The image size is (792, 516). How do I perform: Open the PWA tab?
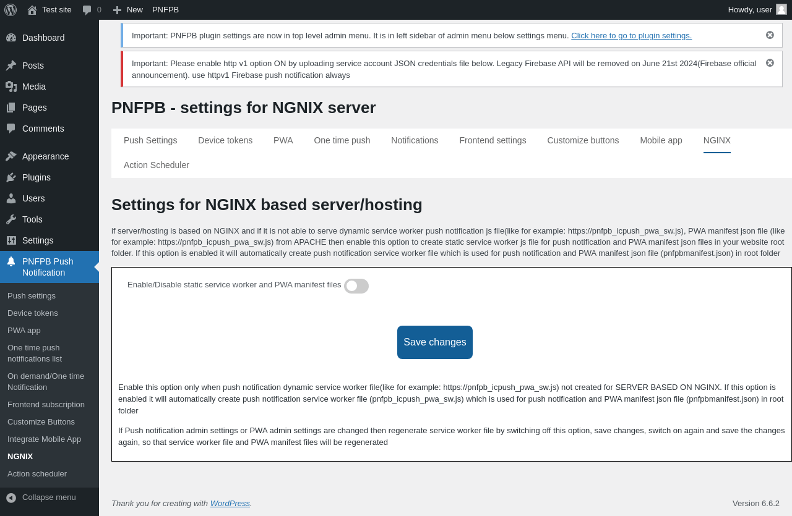(x=283, y=140)
